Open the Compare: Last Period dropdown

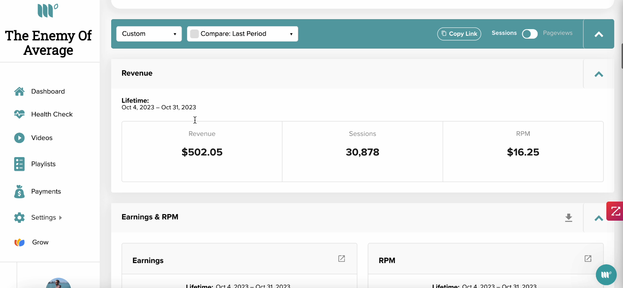pos(242,34)
